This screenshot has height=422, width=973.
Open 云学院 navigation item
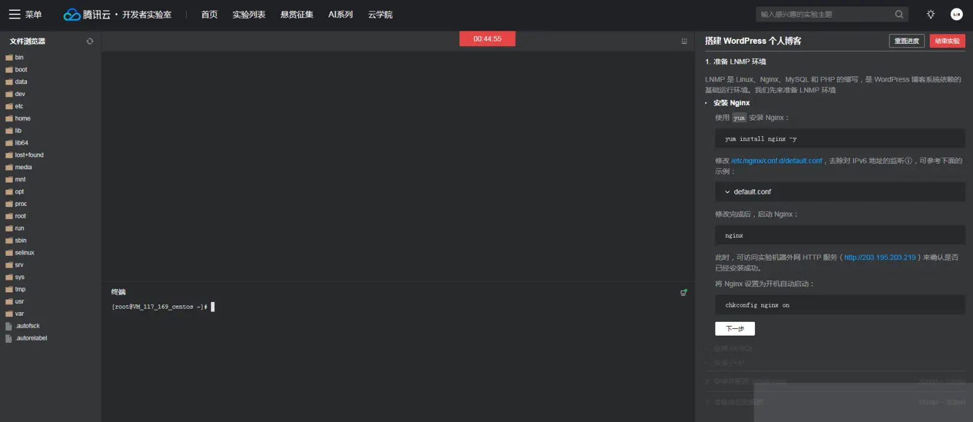[x=380, y=14]
